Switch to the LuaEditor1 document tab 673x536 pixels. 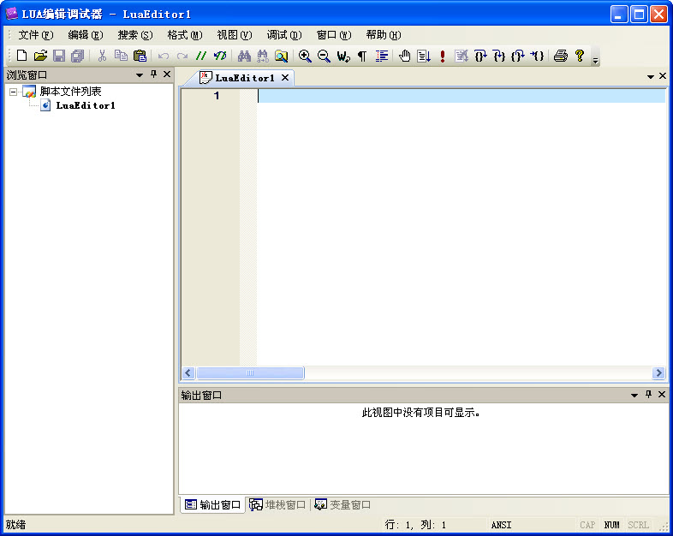(245, 78)
